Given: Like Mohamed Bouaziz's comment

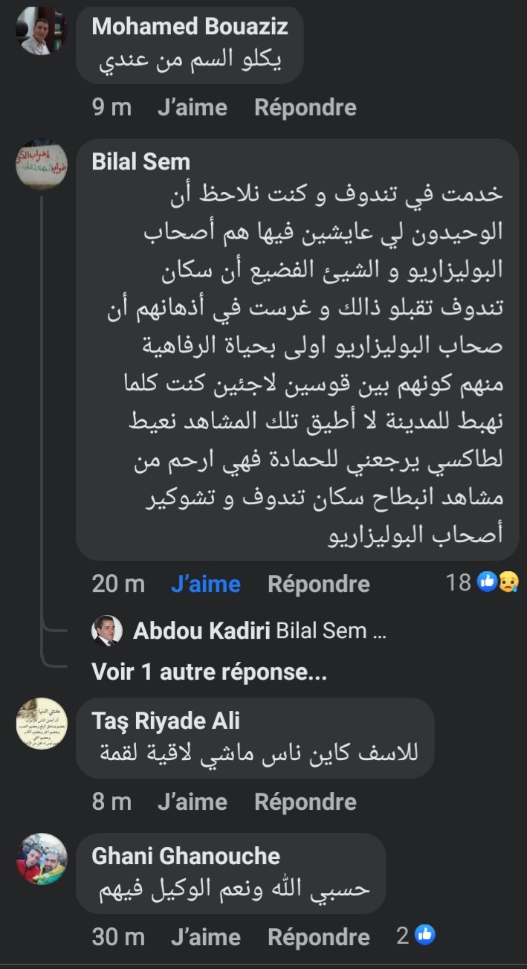Looking at the screenshot, I should (192, 108).
